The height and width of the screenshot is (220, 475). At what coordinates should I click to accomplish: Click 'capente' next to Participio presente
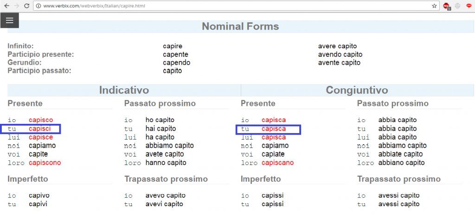(x=175, y=55)
